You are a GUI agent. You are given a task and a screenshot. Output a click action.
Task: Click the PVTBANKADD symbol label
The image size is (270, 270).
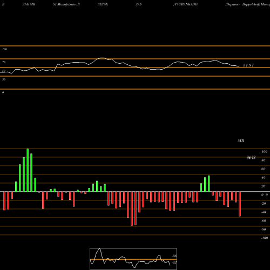tap(186, 4)
